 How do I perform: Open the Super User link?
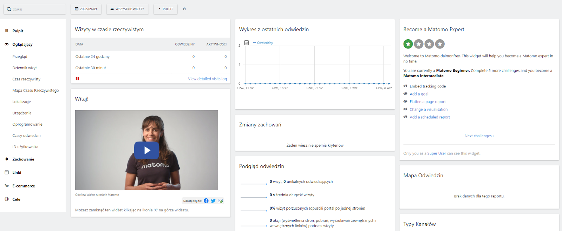[x=437, y=153]
